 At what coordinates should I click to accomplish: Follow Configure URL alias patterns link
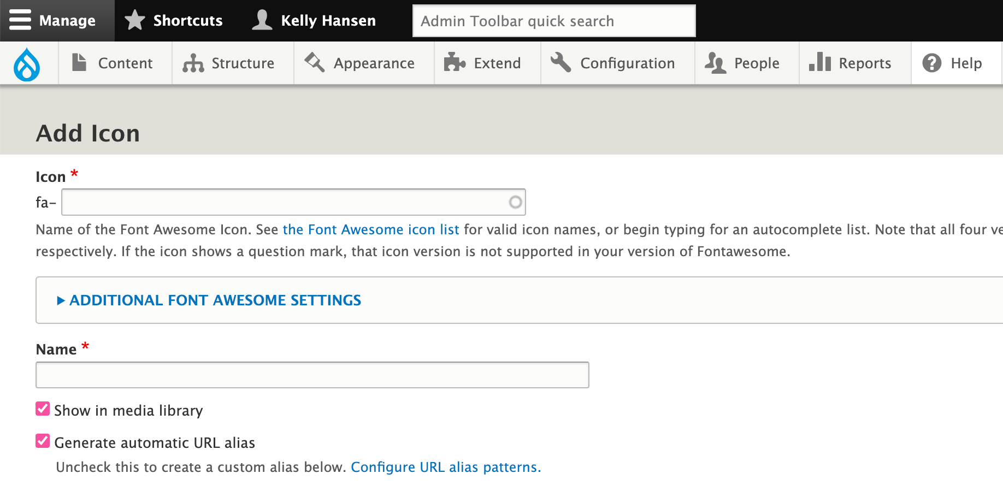pos(445,468)
